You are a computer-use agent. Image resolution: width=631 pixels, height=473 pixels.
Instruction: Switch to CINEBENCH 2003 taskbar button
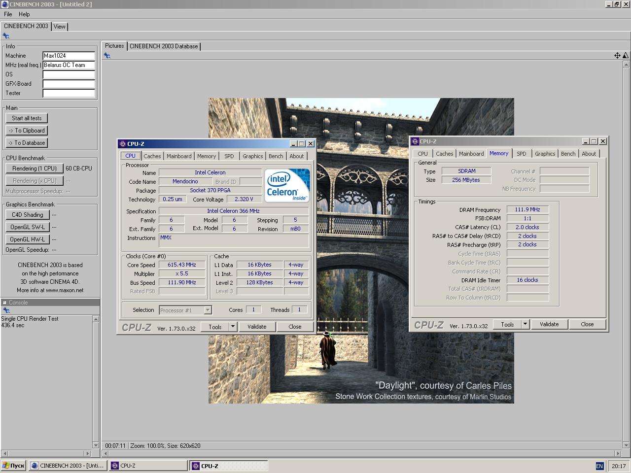point(68,466)
